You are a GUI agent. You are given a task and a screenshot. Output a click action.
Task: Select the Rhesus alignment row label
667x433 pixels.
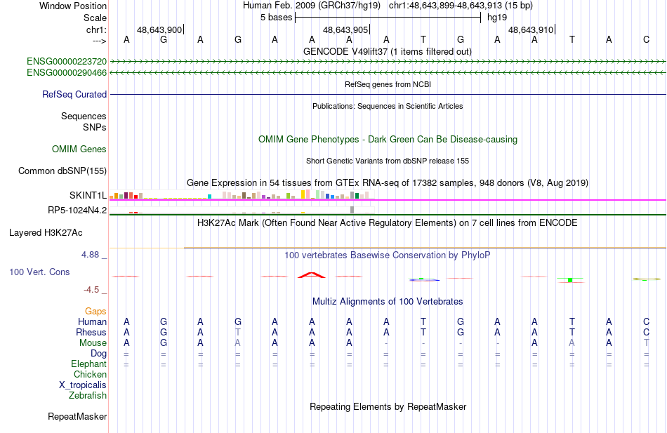coord(91,332)
